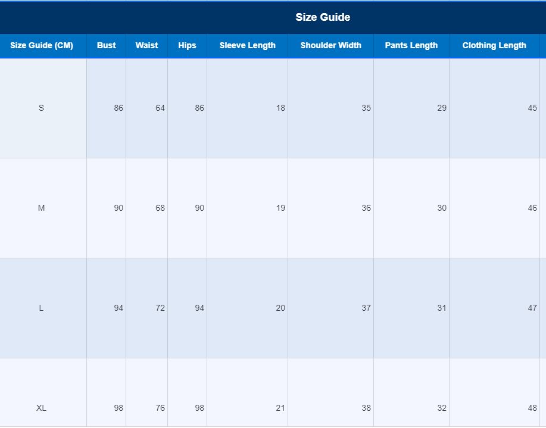Click the "Bust" column header
The image size is (546, 428).
[x=106, y=46]
